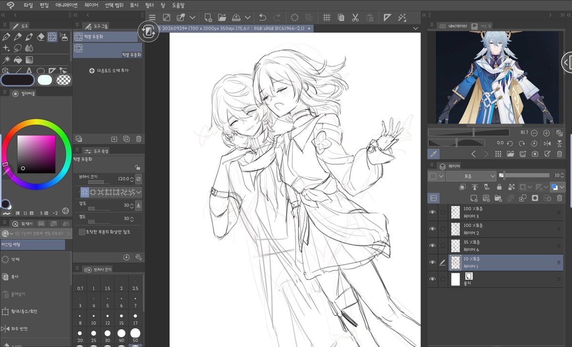This screenshot has width=572, height=347.
Task: Click 다운로드 소재 추가 button
Action: [109, 70]
